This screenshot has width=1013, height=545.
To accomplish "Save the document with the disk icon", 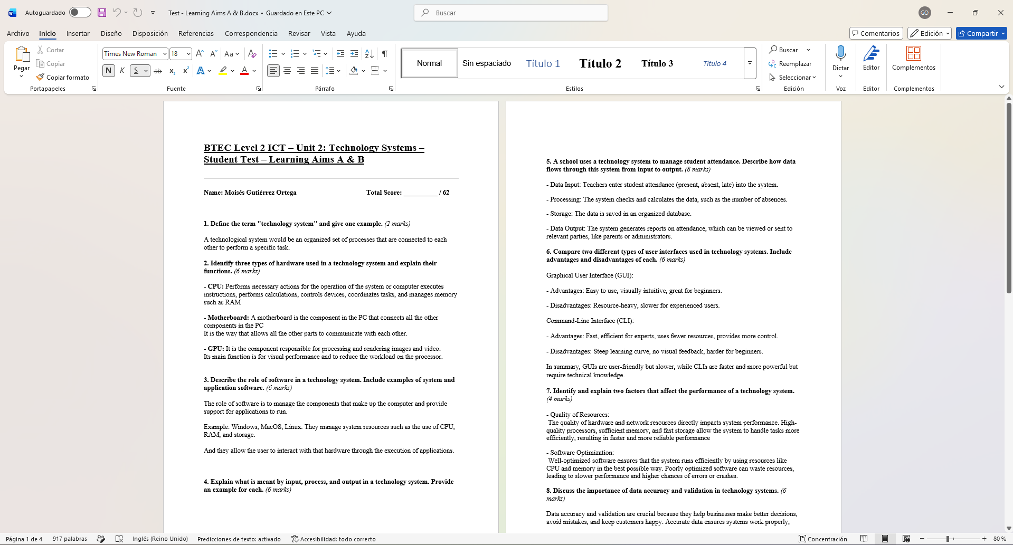I will click(x=102, y=13).
